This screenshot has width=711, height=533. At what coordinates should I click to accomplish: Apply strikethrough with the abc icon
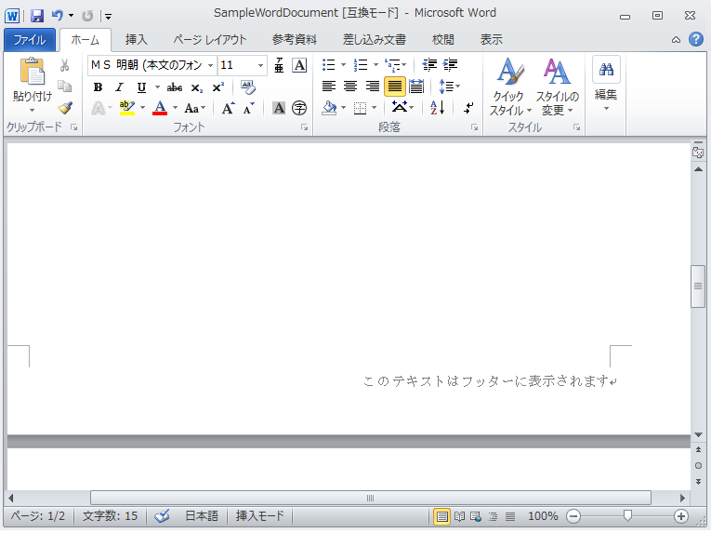(x=175, y=87)
